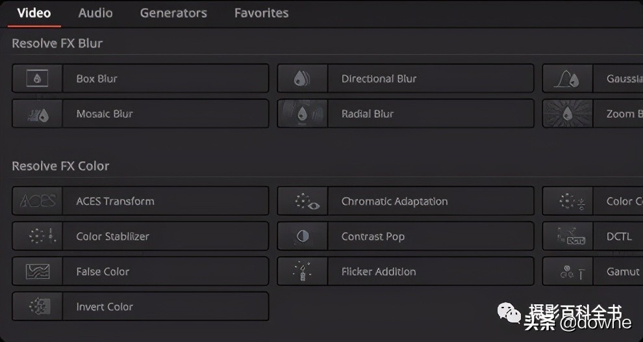Click the False Color icon
The width and height of the screenshot is (643, 342).
pos(37,272)
